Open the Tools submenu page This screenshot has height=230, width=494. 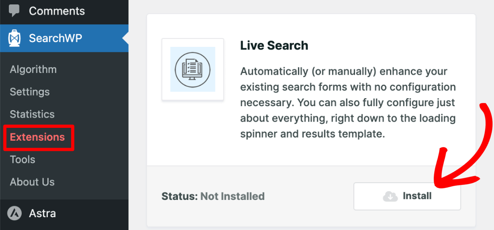tap(23, 160)
